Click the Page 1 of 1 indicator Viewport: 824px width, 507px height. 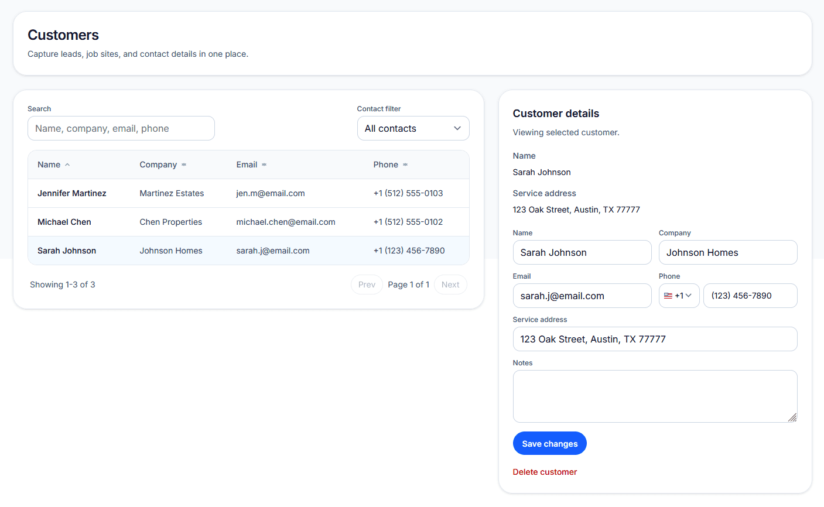pyautogui.click(x=408, y=285)
